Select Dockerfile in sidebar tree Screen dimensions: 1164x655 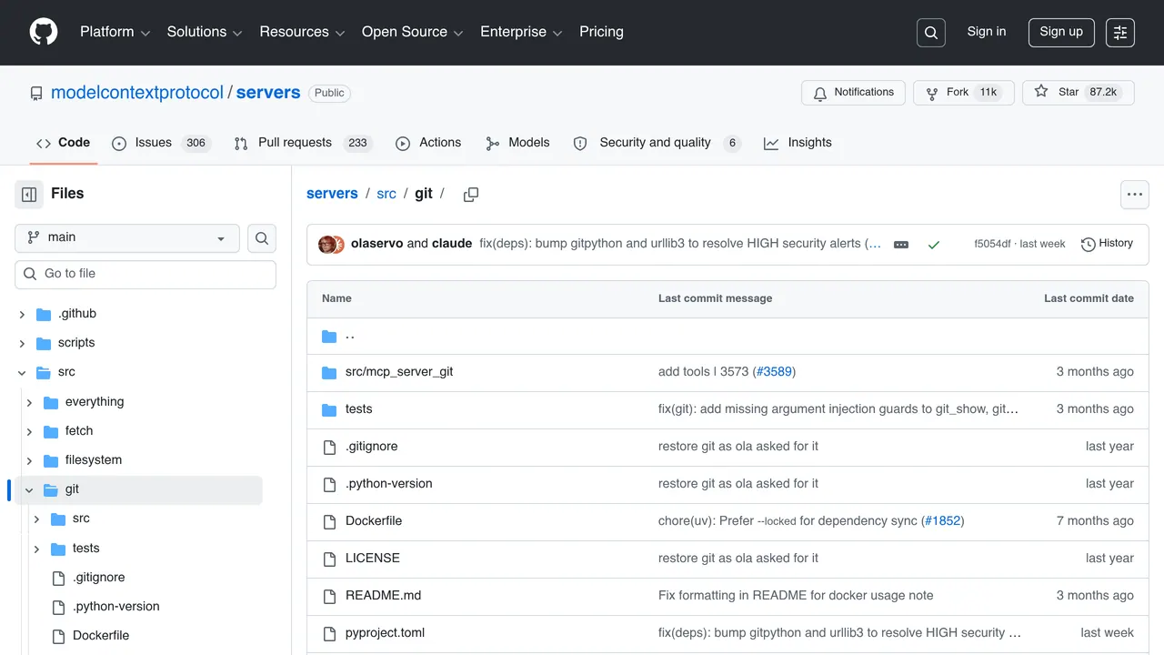pyautogui.click(x=101, y=636)
